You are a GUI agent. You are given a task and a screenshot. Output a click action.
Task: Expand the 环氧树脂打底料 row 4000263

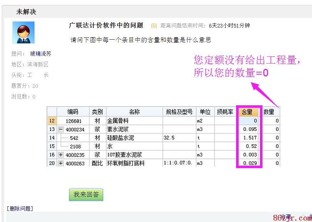(61, 163)
